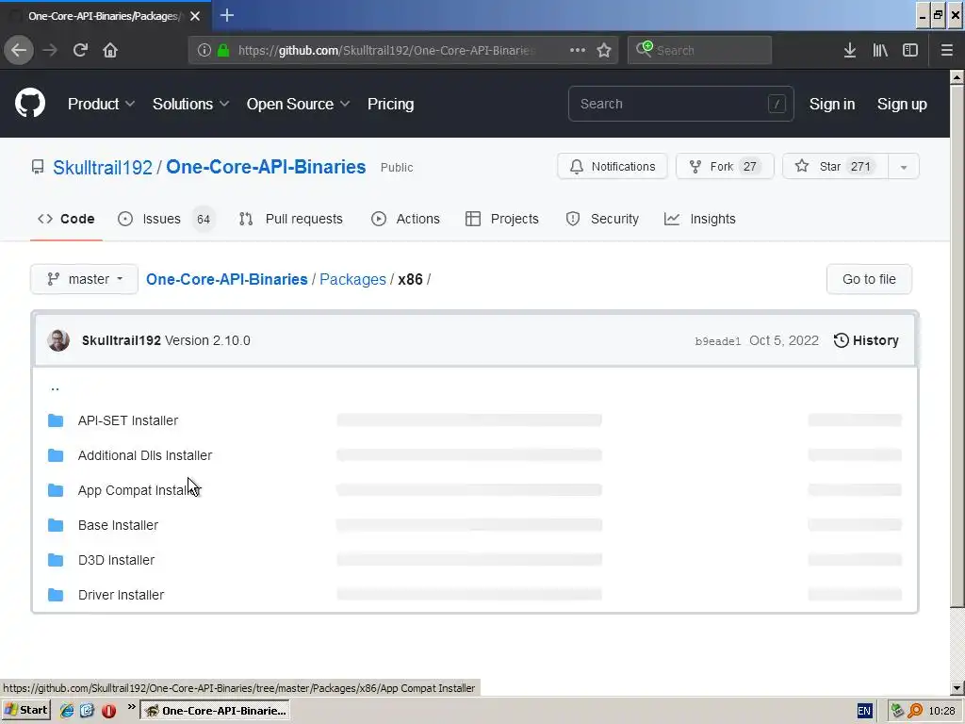Screen dimensions: 965x724
Task: Click the Sign in link
Action: 831,104
